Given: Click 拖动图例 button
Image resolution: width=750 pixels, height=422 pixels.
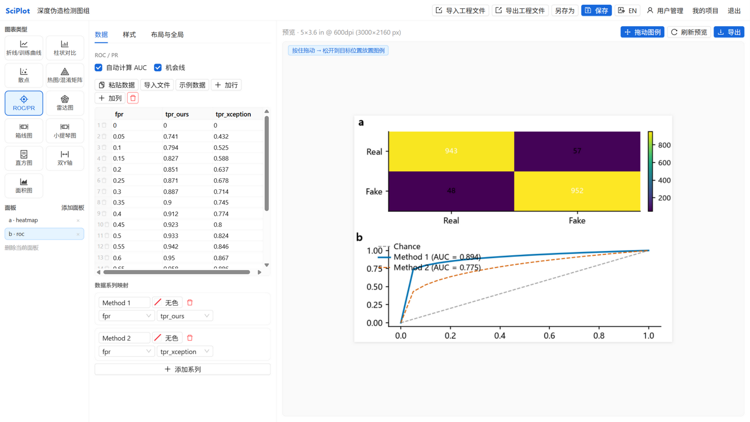Looking at the screenshot, I should point(642,32).
